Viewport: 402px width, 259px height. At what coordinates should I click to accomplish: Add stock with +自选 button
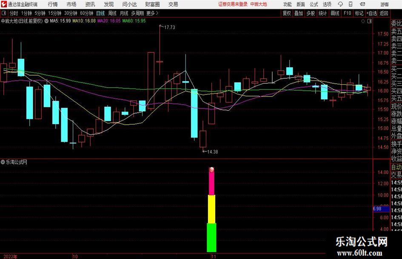click(372, 13)
